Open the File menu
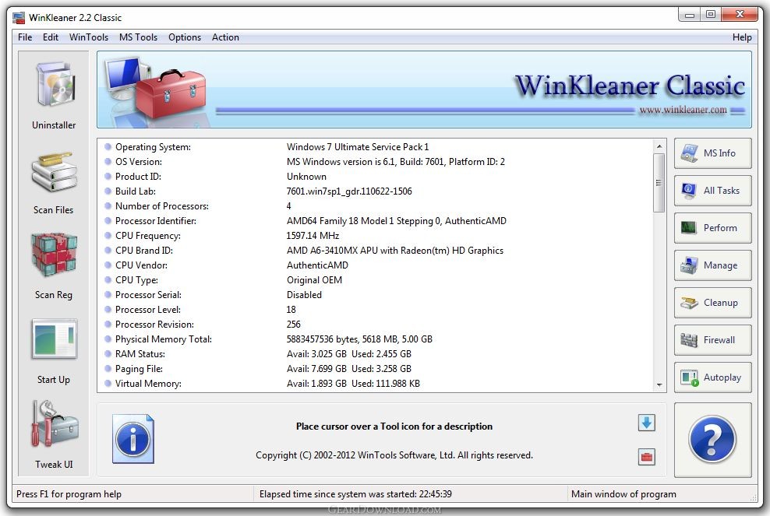The width and height of the screenshot is (770, 516). coord(25,37)
